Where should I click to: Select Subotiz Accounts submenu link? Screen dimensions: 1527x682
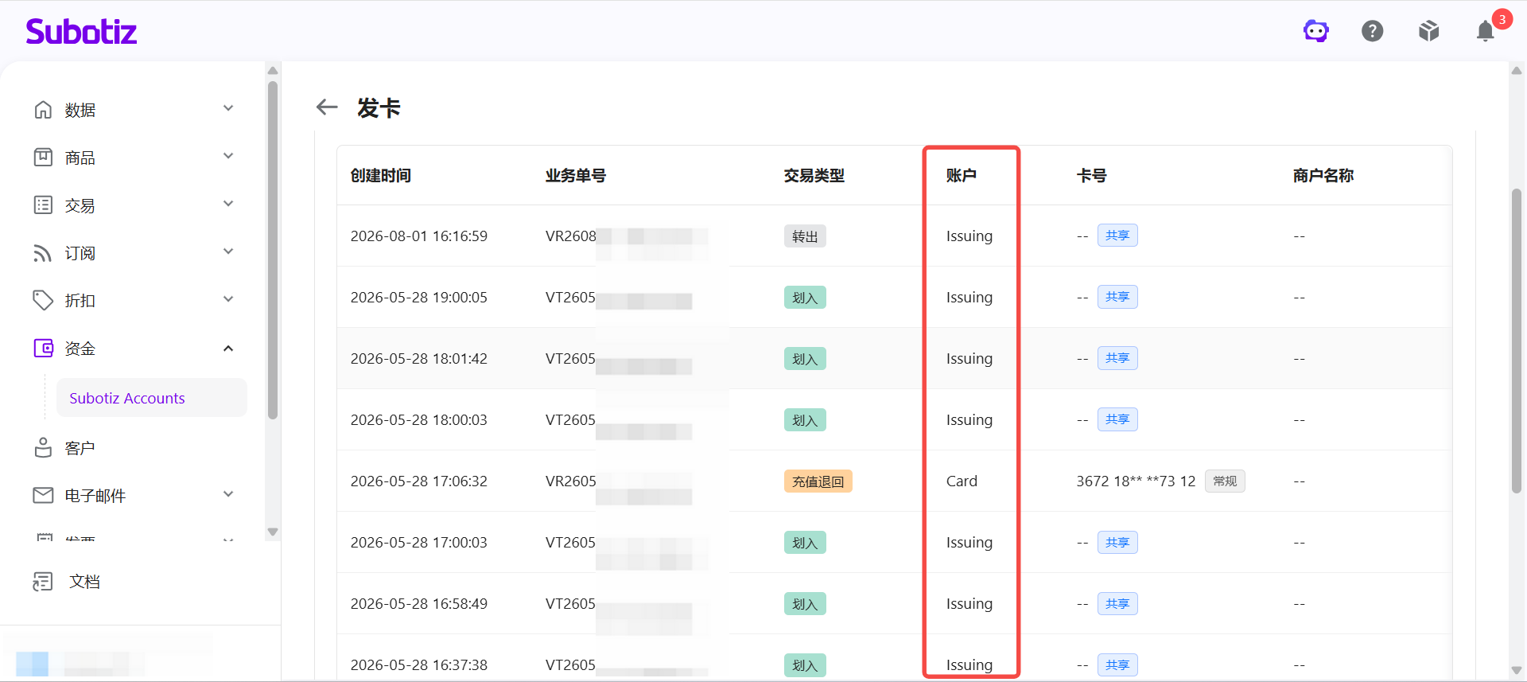(151, 398)
